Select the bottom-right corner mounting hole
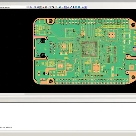 [133, 77]
